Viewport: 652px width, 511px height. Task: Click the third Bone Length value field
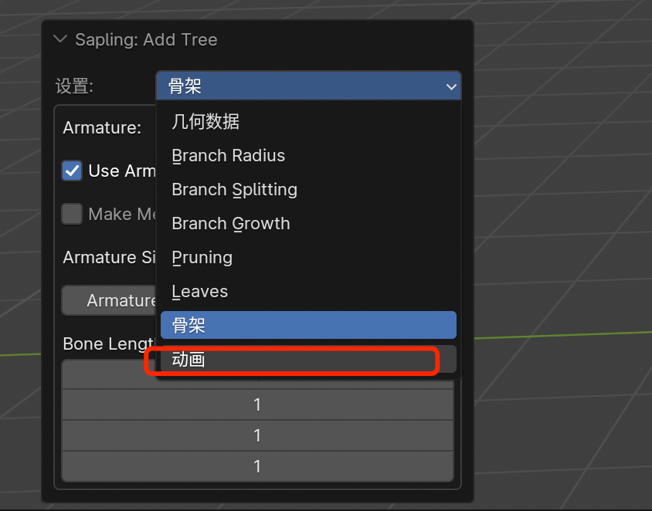click(x=257, y=435)
